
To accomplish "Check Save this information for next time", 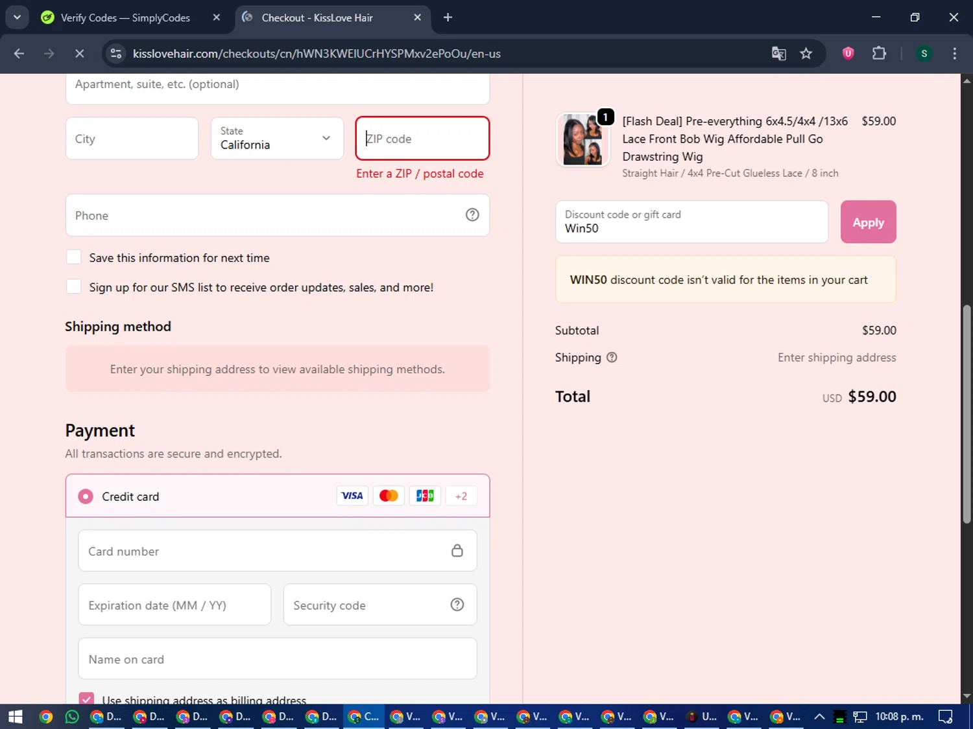I will pyautogui.click(x=74, y=257).
